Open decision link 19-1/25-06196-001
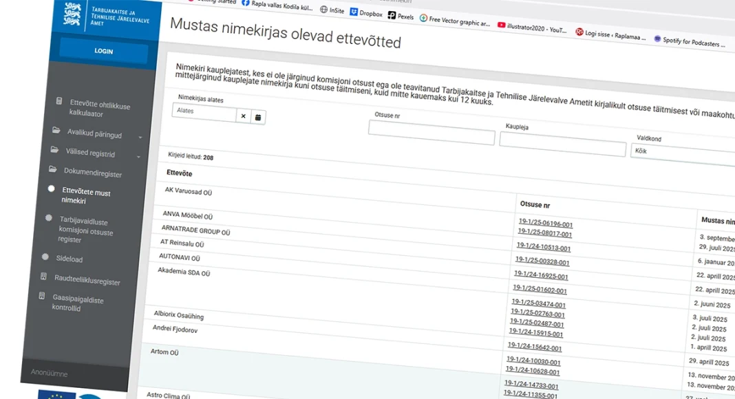Image resolution: width=735 pixels, height=399 pixels. click(x=545, y=223)
